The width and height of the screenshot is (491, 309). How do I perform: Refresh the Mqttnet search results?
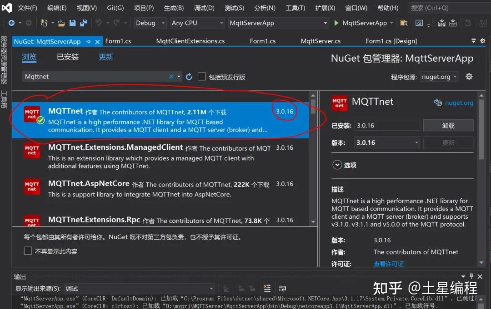(x=189, y=76)
